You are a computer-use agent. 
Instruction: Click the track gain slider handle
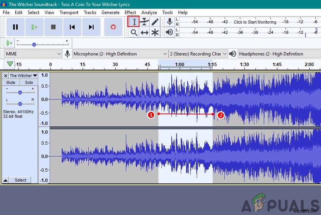click(x=20, y=93)
